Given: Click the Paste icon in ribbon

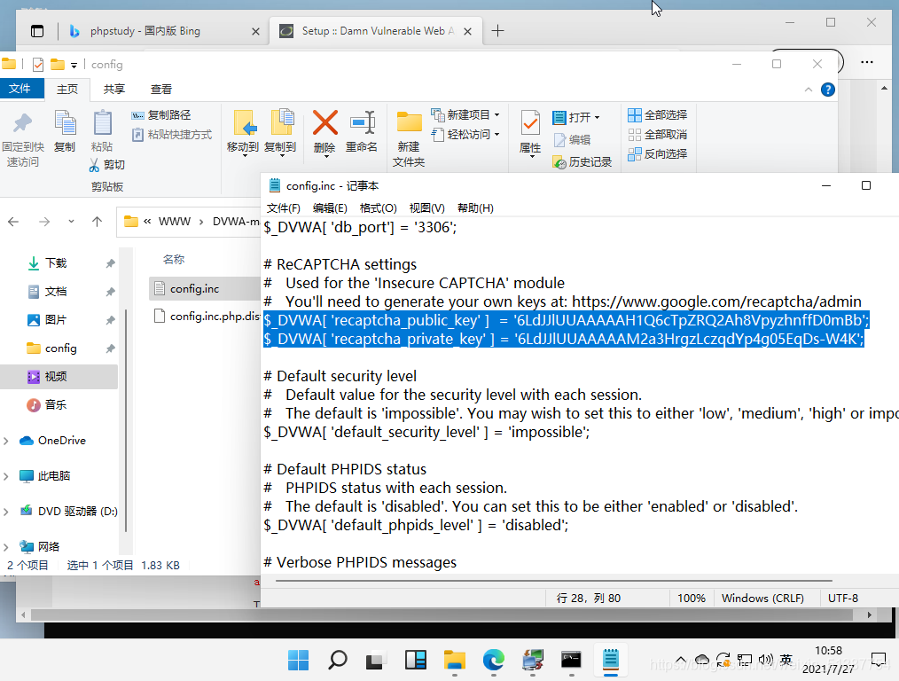Looking at the screenshot, I should pyautogui.click(x=102, y=122).
